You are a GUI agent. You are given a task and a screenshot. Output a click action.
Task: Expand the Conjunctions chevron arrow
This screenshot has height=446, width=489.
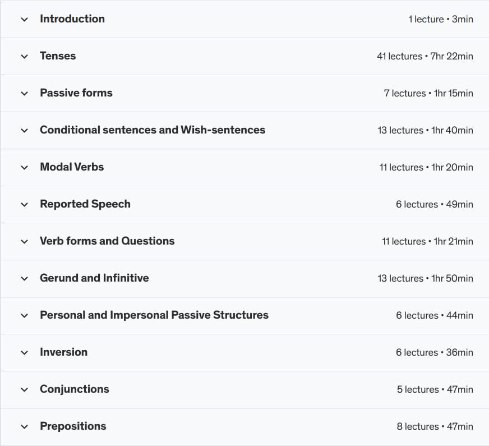point(24,390)
